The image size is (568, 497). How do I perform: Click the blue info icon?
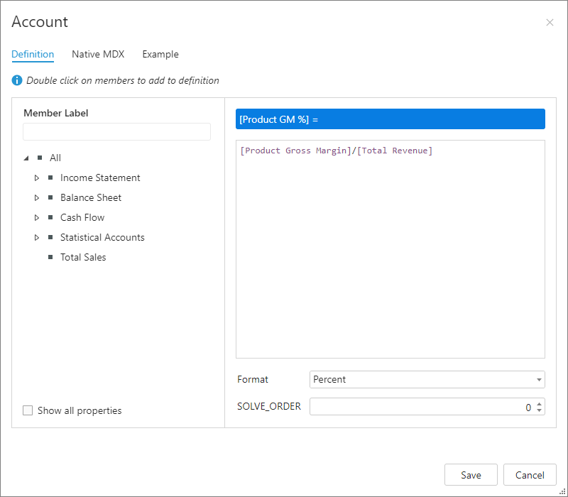pos(17,80)
